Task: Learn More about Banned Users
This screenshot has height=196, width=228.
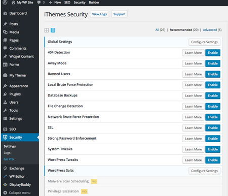Action: 193,74
